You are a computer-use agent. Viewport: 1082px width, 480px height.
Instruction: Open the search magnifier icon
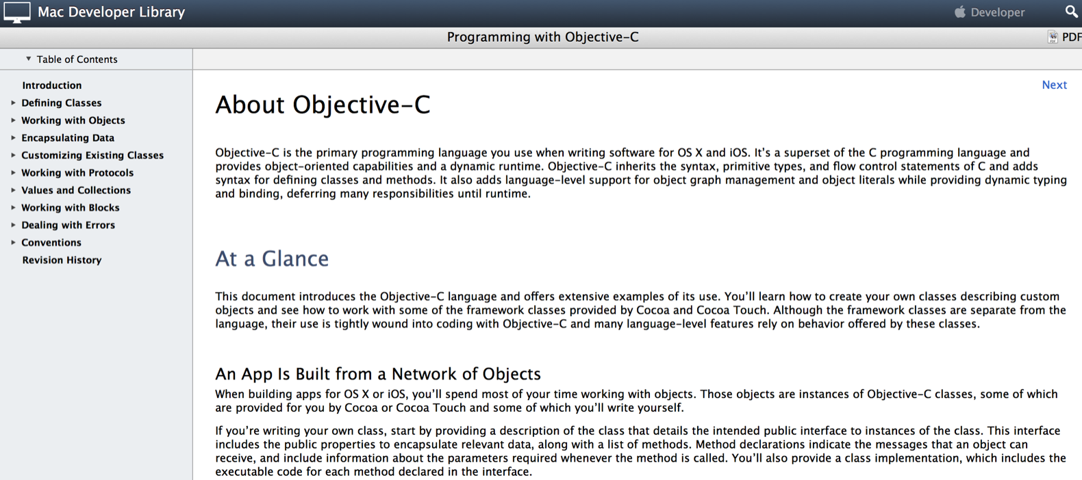point(1071,12)
